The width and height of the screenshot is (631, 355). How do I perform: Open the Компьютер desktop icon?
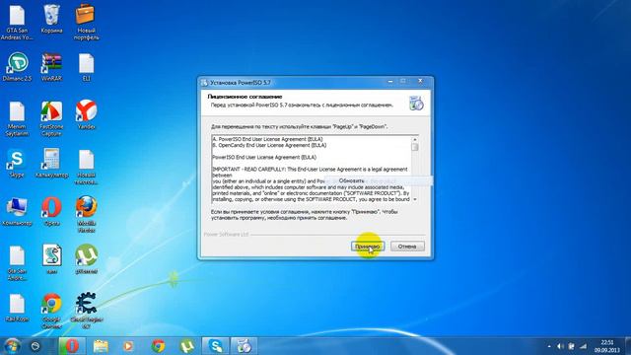(x=17, y=211)
